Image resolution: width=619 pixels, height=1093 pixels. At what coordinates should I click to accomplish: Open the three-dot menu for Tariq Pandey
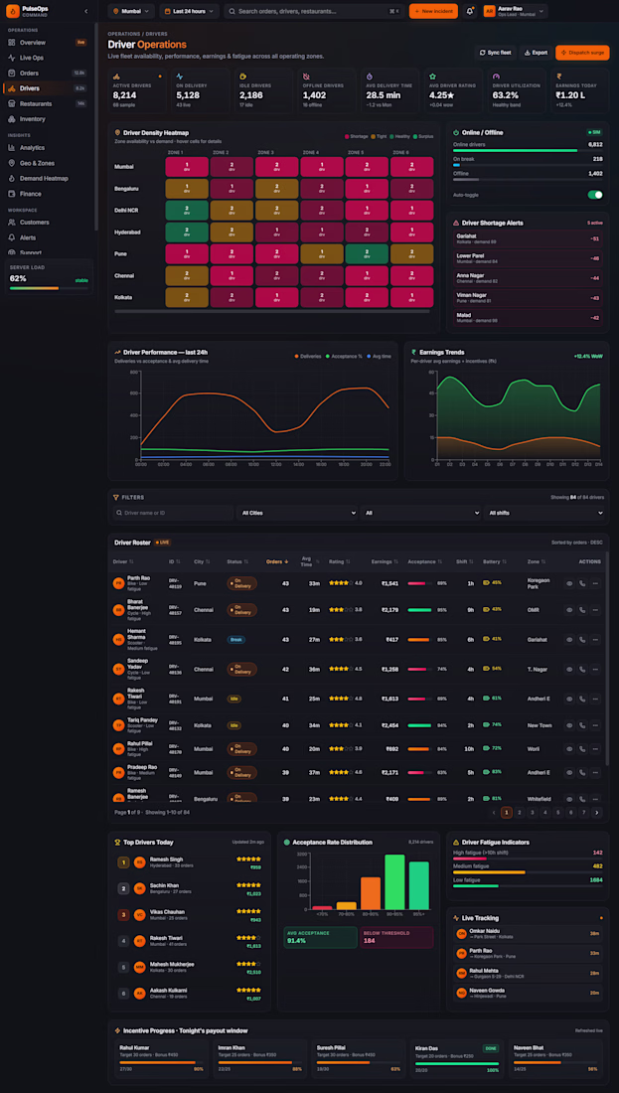point(594,725)
